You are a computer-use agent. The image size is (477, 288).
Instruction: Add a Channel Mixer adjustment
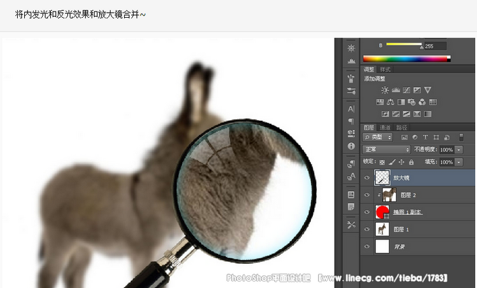click(422, 102)
